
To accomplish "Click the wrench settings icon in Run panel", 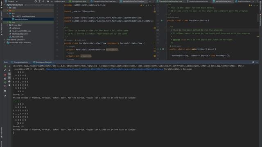I will tap(5, 70).
